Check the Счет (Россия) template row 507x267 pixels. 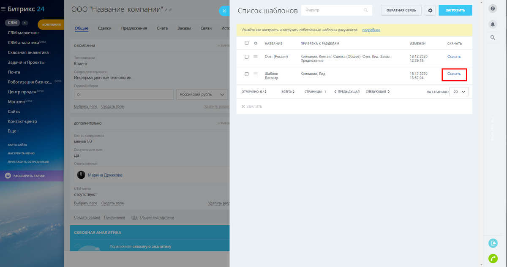click(247, 57)
